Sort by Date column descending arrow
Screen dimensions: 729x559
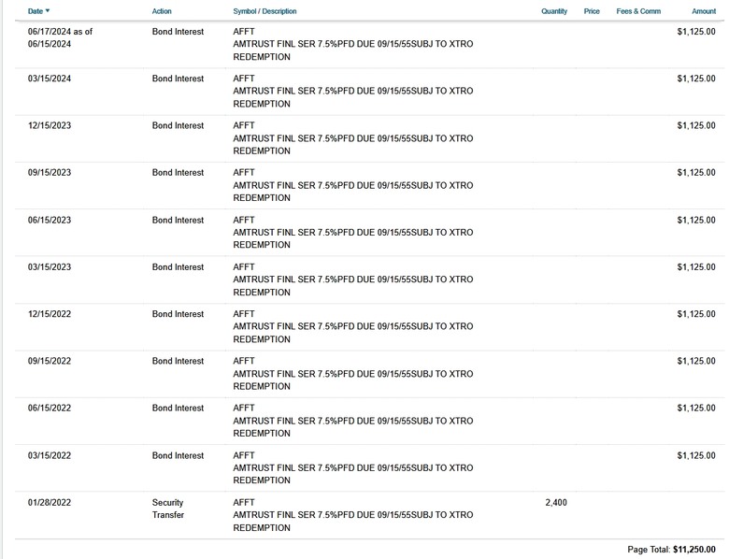pyautogui.click(x=48, y=10)
